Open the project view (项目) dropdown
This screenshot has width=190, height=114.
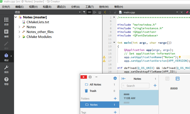click(80, 12)
